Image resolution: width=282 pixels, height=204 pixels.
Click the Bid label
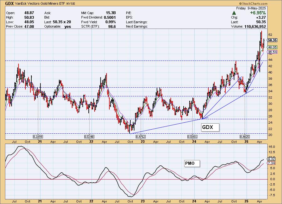point(47,18)
